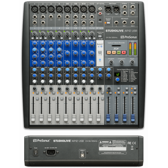Mute the MON 1 master bus
This screenshot has width=168, height=168.
click(x=119, y=93)
